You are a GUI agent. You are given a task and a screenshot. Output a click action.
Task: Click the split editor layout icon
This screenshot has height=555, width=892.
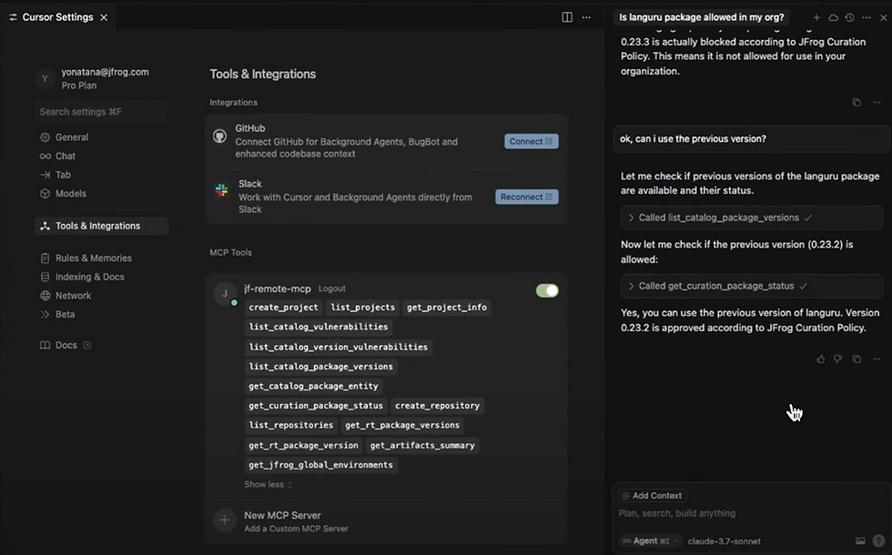tap(567, 17)
